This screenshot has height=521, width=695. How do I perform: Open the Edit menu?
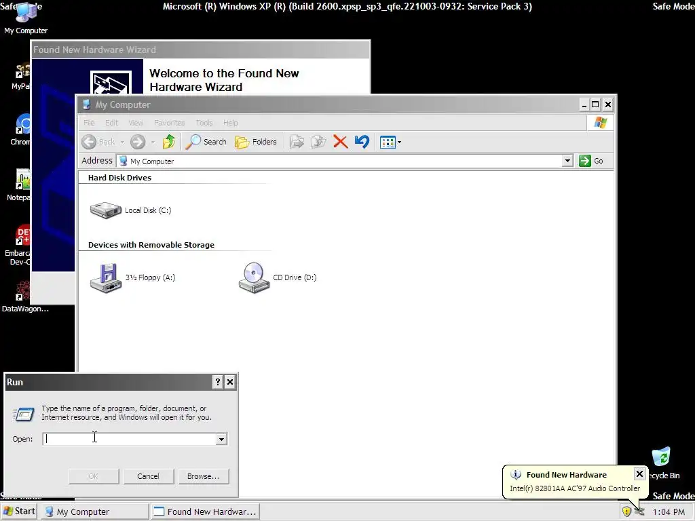pos(112,123)
